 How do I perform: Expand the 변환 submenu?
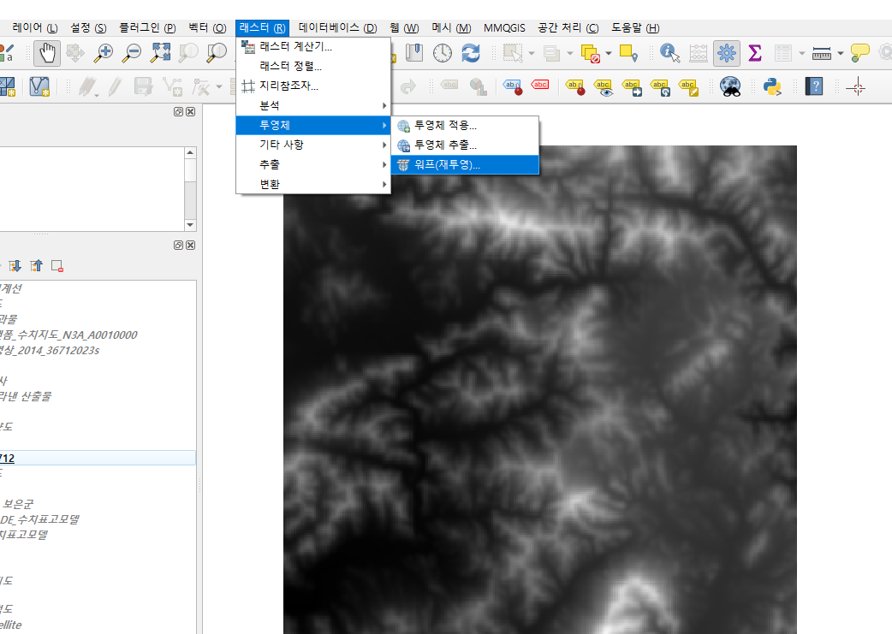point(313,184)
